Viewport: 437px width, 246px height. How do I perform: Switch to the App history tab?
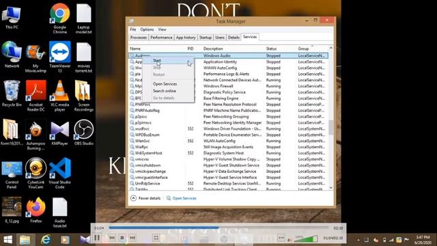tap(186, 38)
